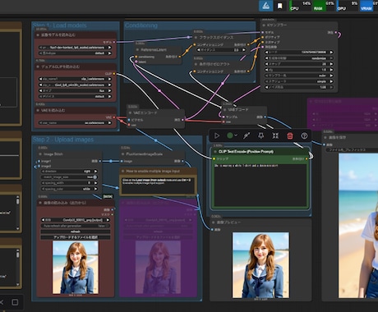Collapse the VAE Decode node dot

point(224,110)
